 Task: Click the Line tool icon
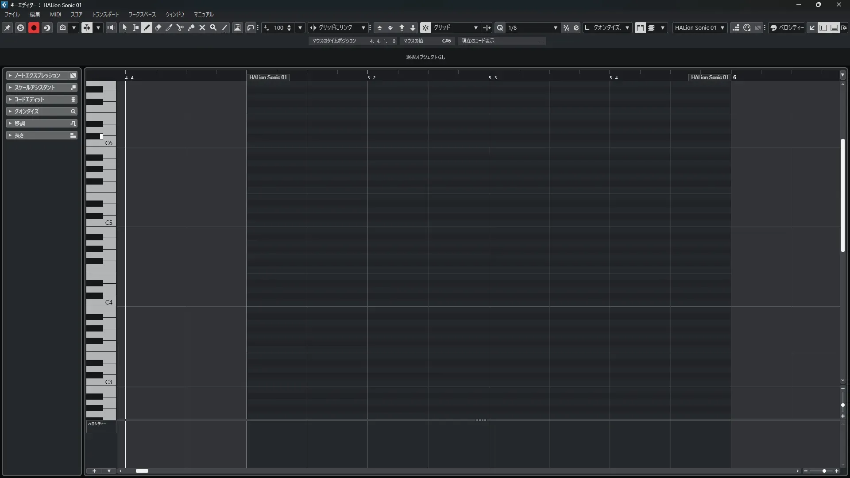click(224, 27)
